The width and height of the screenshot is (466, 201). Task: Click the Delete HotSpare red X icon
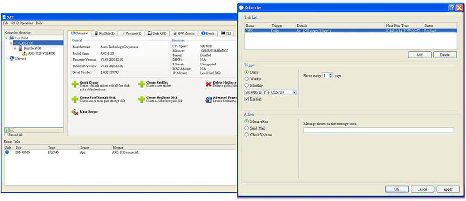click(x=208, y=84)
